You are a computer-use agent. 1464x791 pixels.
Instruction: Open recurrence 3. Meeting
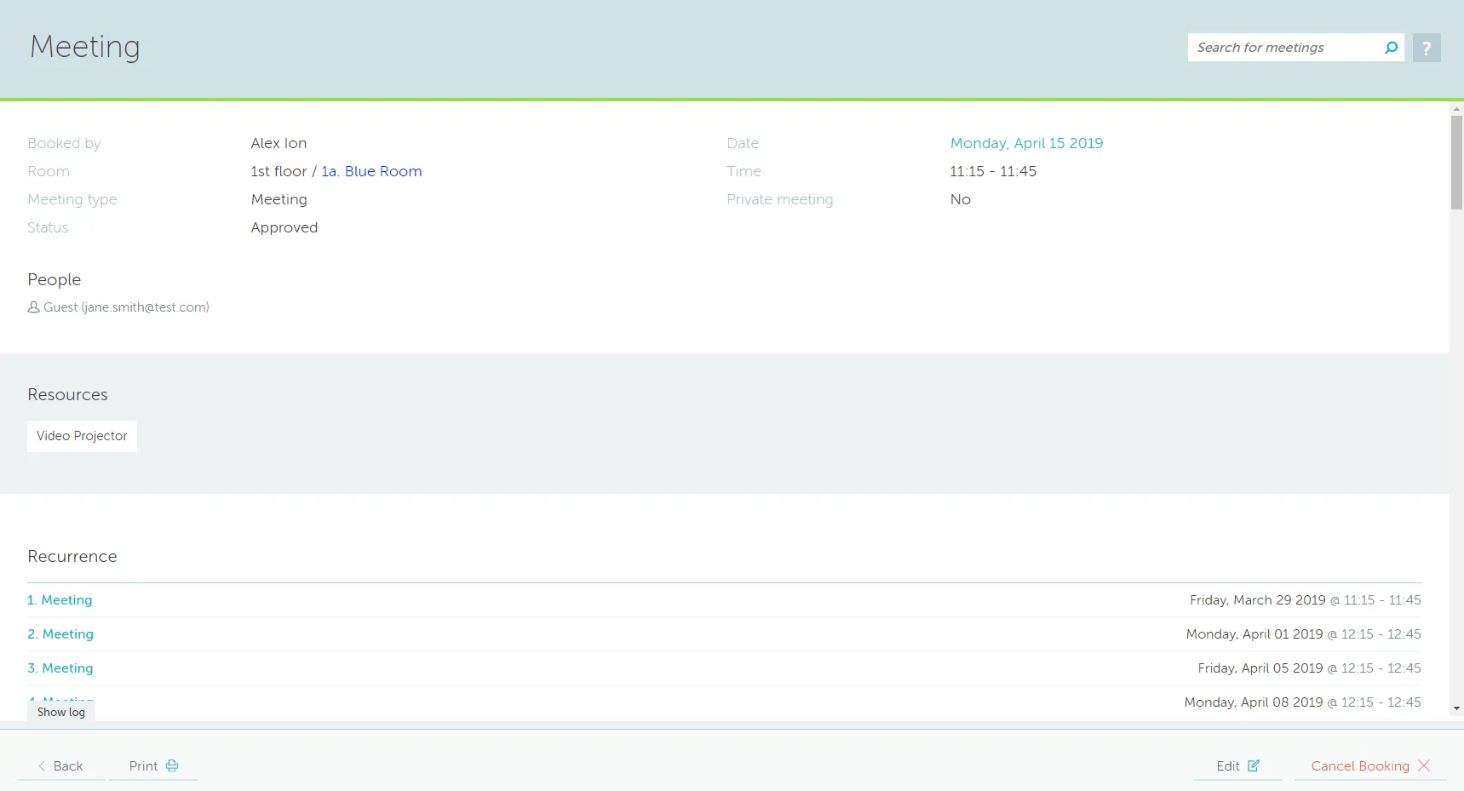pos(60,668)
